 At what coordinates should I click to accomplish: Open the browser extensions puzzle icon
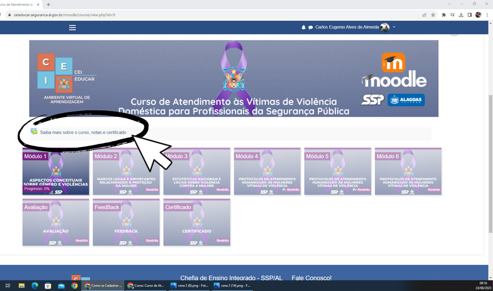[443, 15]
